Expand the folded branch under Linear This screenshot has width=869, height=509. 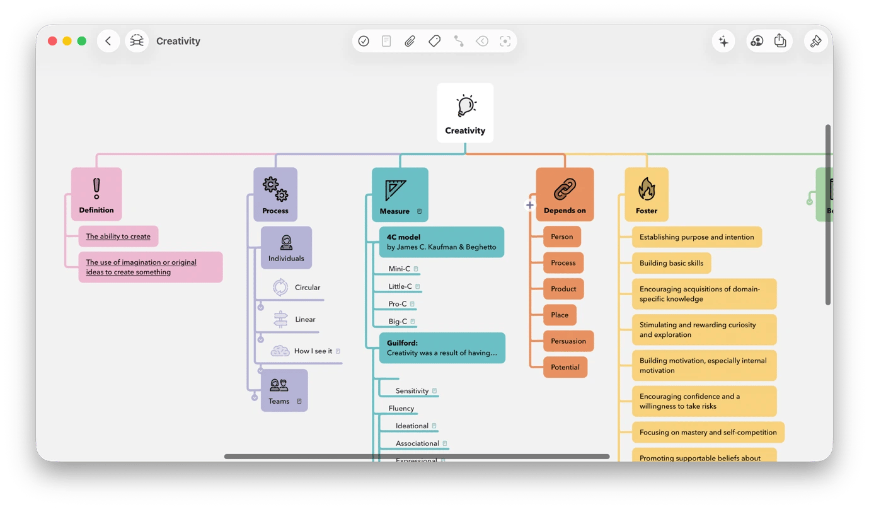pos(260,339)
